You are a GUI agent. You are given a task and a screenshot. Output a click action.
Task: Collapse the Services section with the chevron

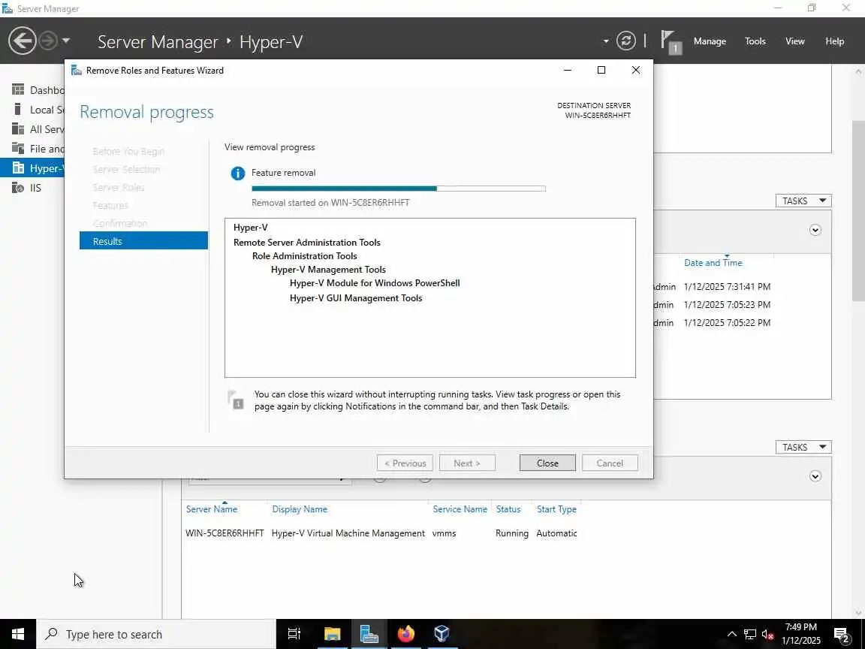815,476
